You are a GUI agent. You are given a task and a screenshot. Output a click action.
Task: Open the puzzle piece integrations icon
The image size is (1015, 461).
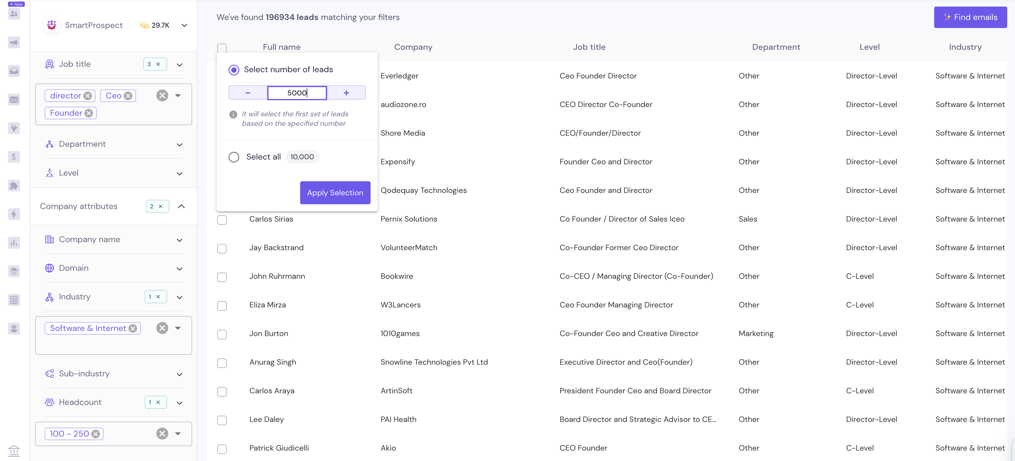point(14,185)
